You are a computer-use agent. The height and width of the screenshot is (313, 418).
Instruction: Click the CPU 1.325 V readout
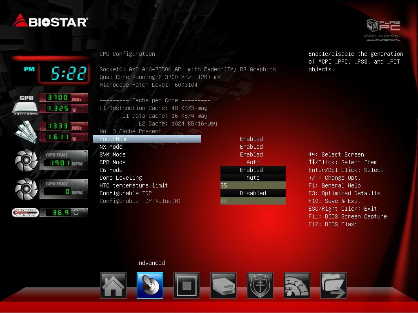(64, 108)
